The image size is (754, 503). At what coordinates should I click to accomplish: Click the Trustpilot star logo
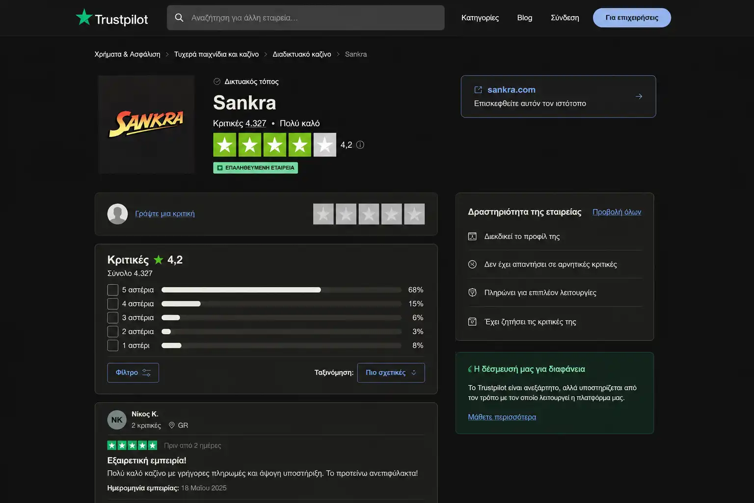coord(84,17)
